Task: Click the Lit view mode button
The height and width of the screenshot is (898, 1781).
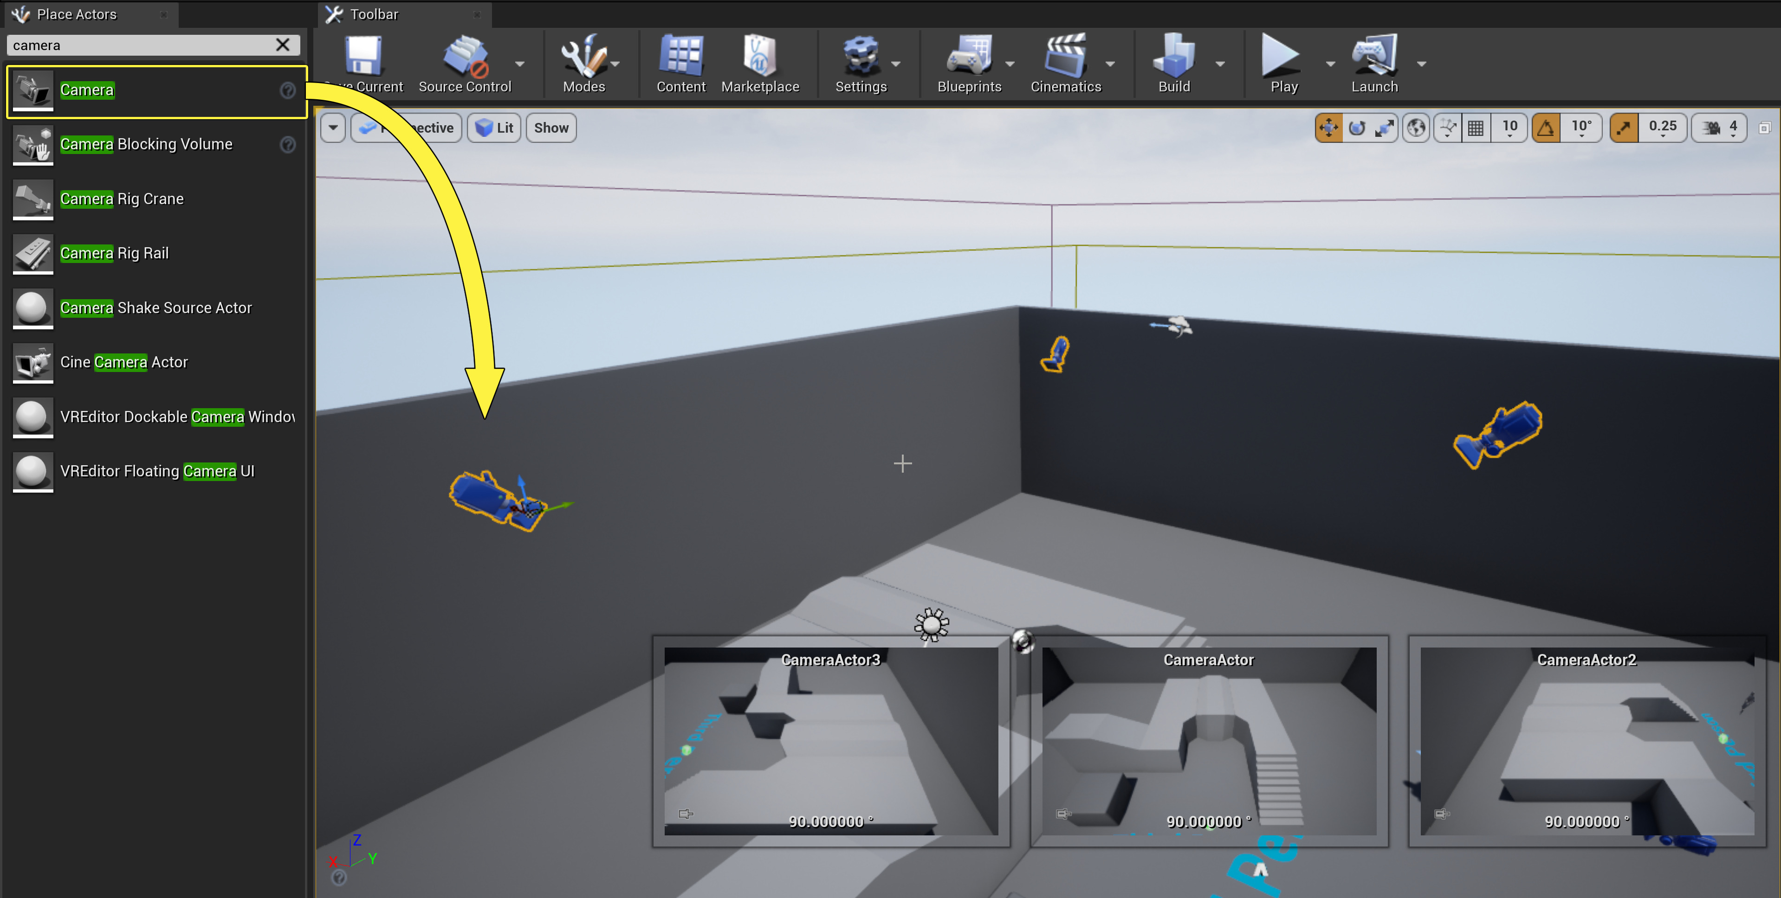Action: point(494,128)
